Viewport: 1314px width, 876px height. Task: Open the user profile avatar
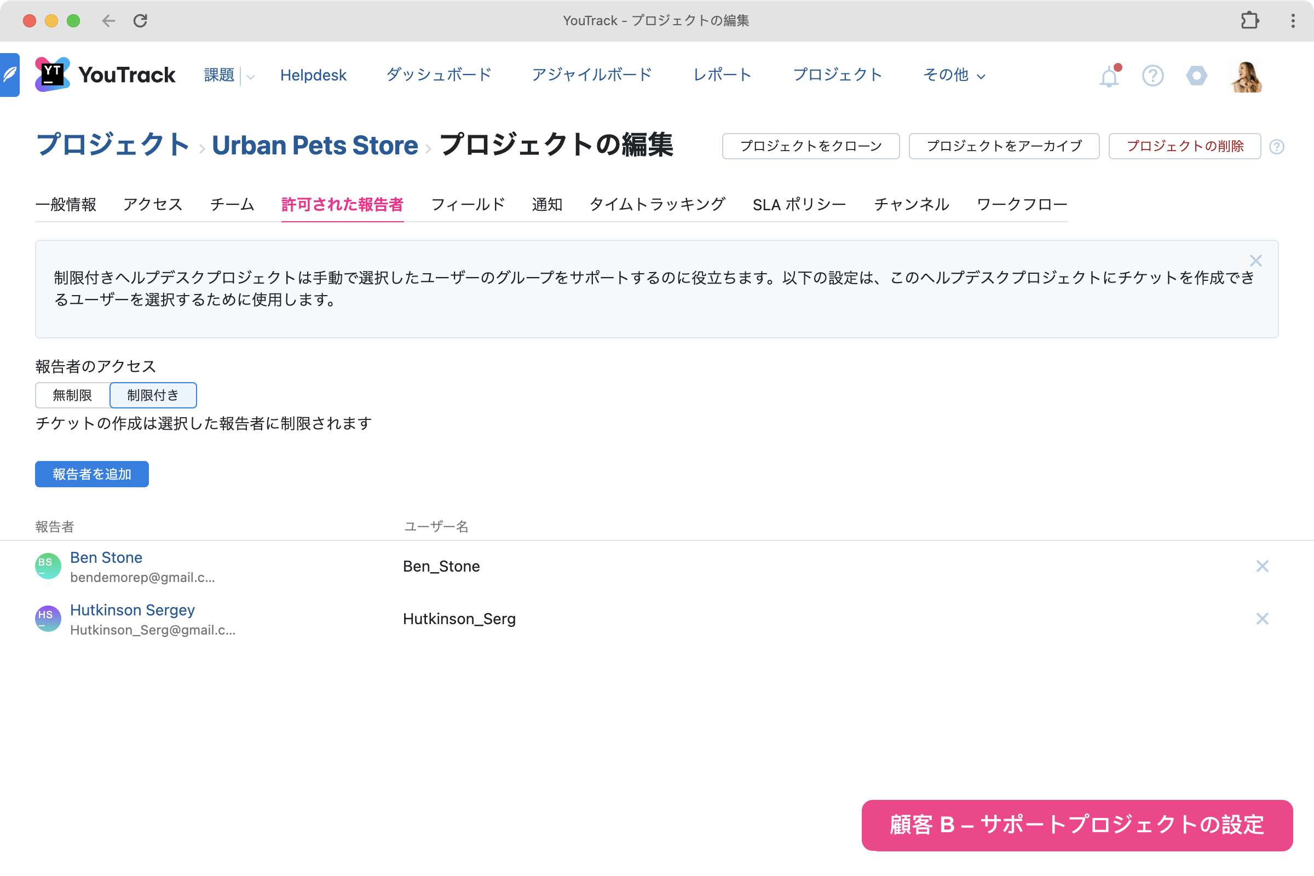tap(1247, 76)
